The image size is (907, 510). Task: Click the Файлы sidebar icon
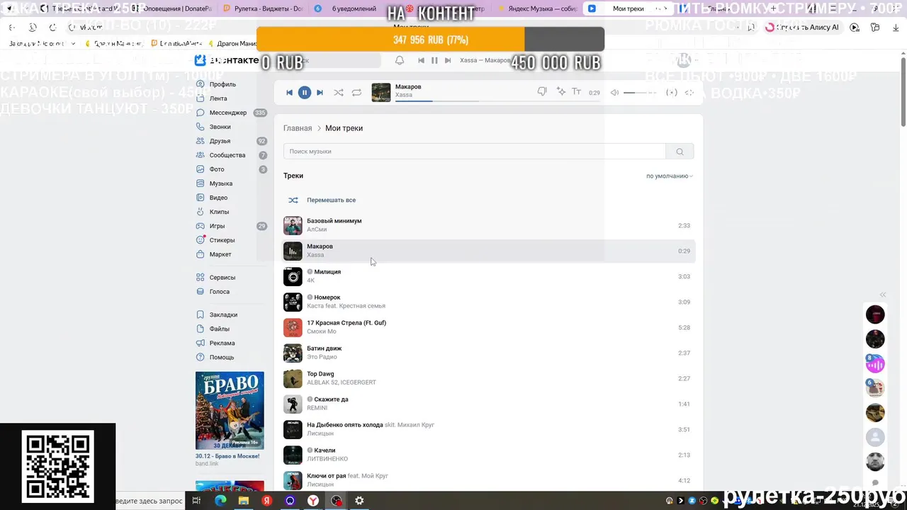click(x=201, y=329)
